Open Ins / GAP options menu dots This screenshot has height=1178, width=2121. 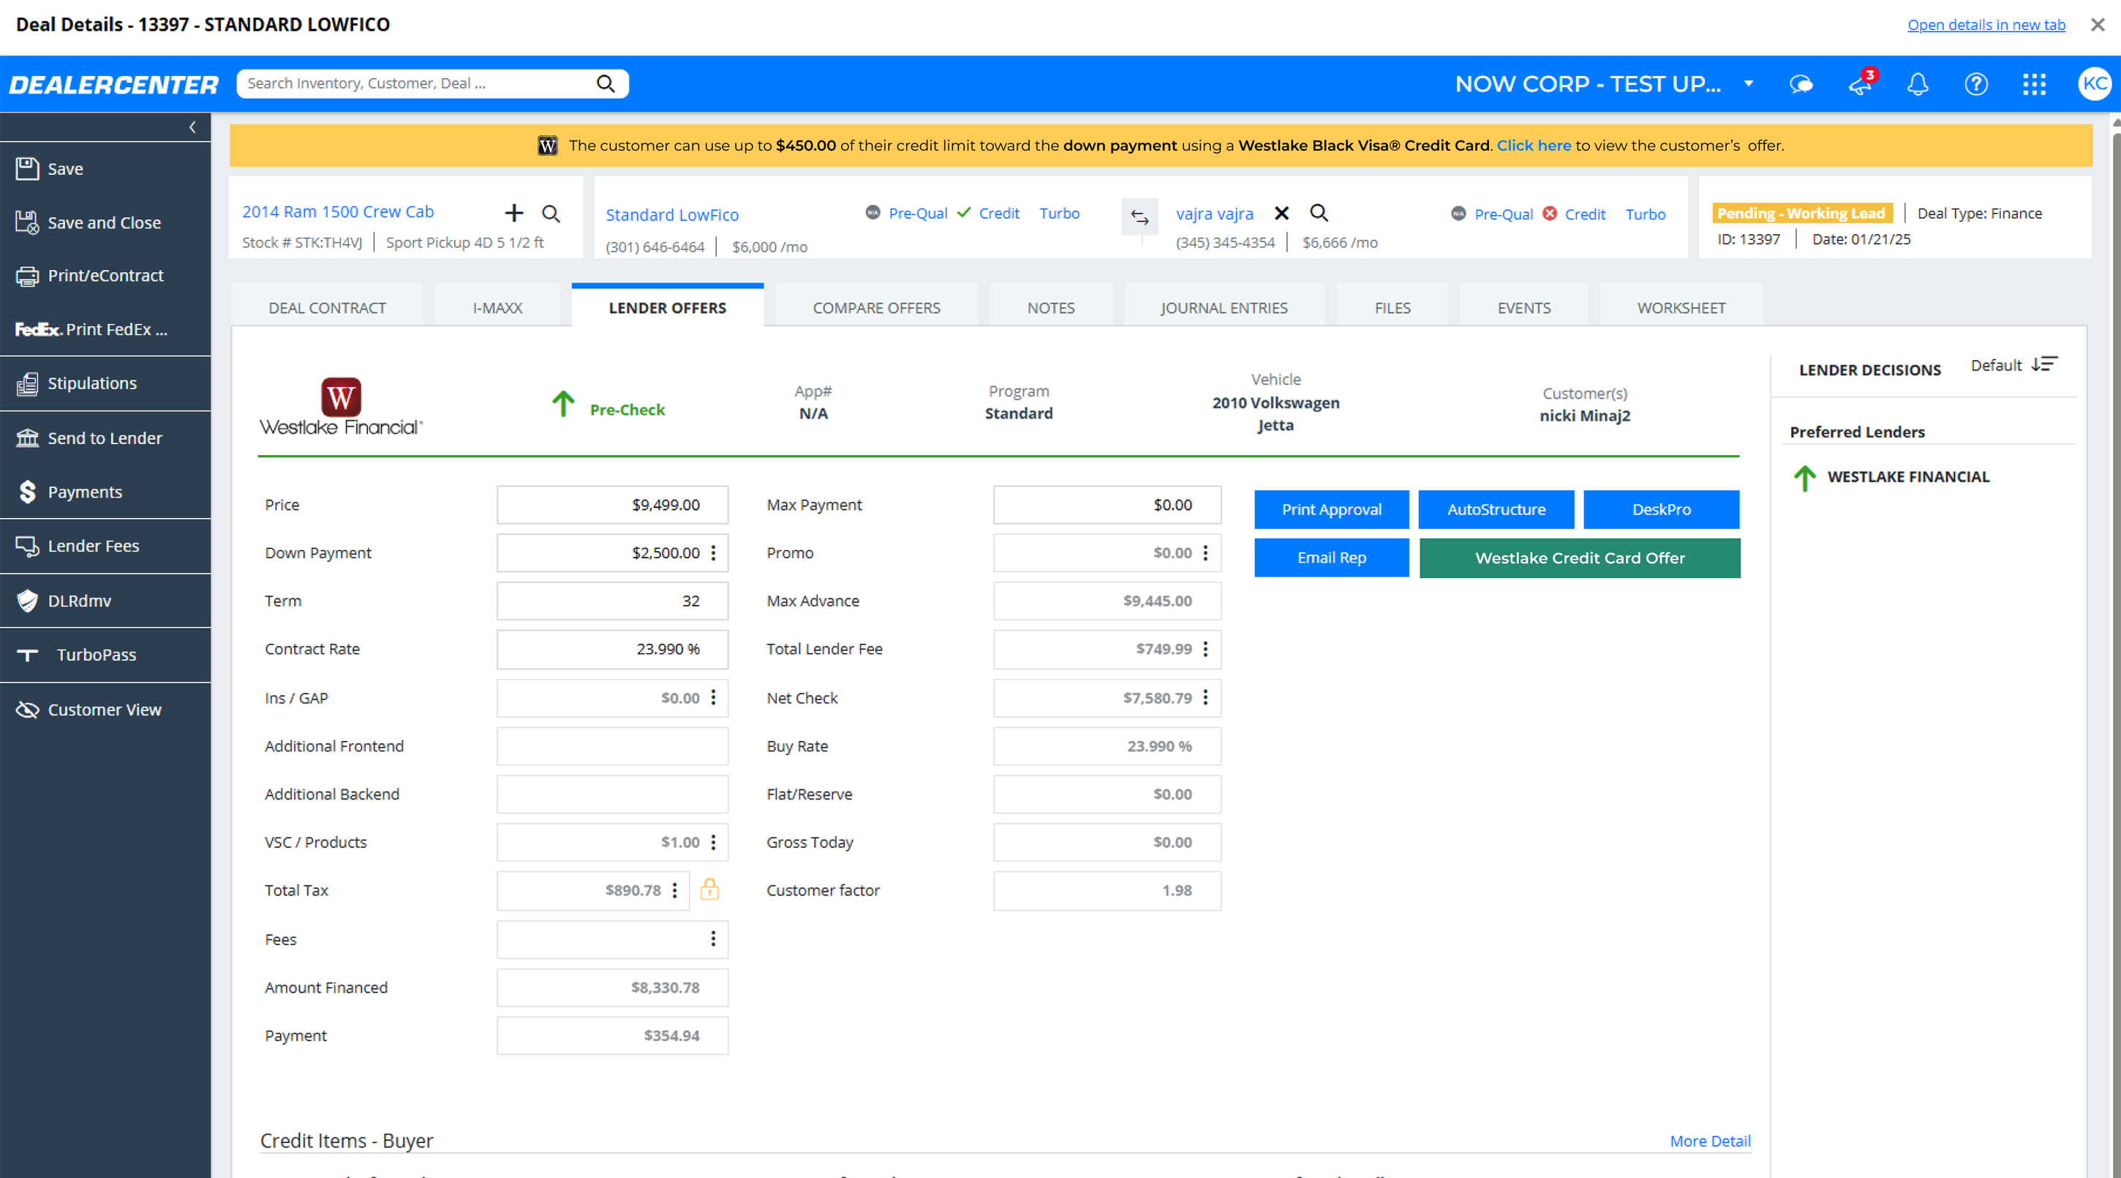click(713, 698)
